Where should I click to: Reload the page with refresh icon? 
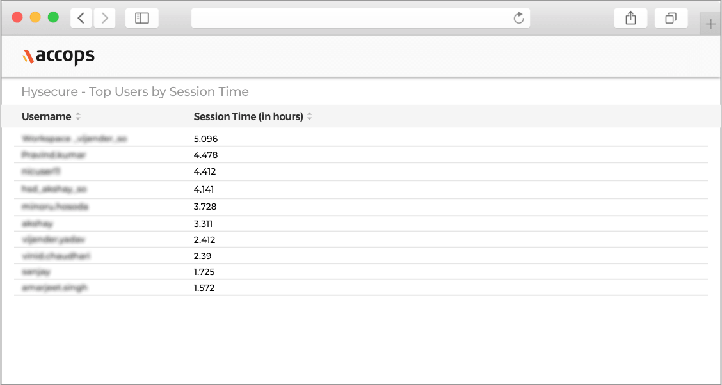(519, 18)
